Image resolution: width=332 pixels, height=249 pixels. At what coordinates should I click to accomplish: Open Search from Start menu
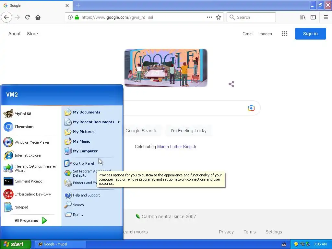[92, 205]
